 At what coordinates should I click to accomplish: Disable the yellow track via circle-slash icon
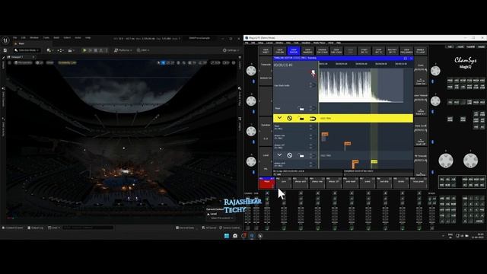[x=289, y=118]
